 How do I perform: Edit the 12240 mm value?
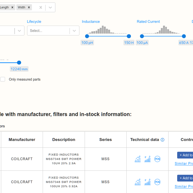click(x=19, y=69)
